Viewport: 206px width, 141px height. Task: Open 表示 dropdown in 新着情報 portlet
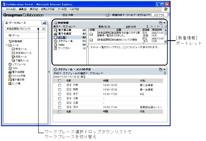[57, 27]
